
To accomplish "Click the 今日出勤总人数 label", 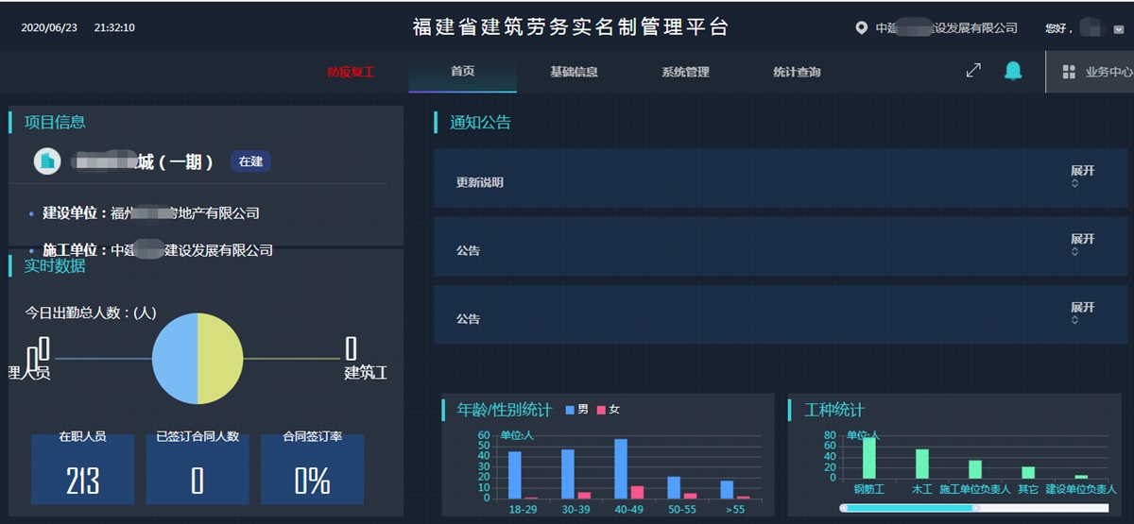I will click(x=91, y=313).
